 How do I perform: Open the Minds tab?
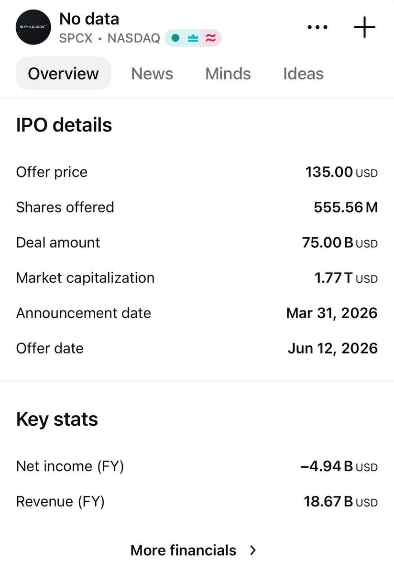pos(228,74)
